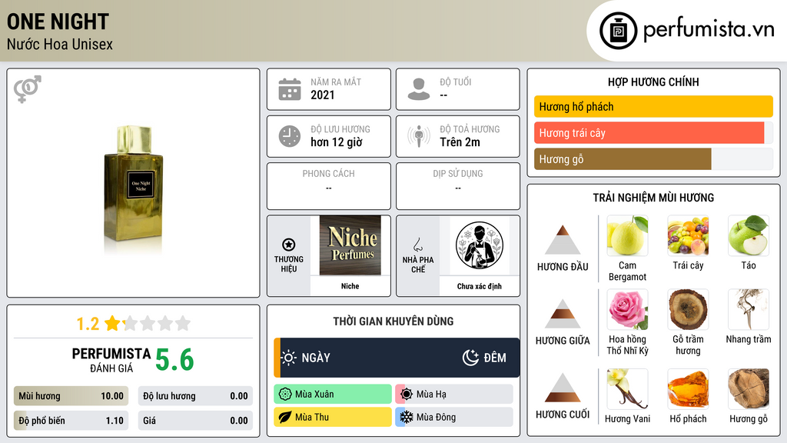Click the Hương trái cây accord bar

tap(653, 133)
